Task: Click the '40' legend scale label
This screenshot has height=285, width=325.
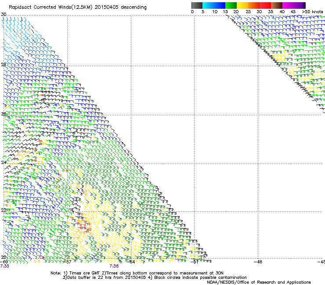Action: pos(282,12)
